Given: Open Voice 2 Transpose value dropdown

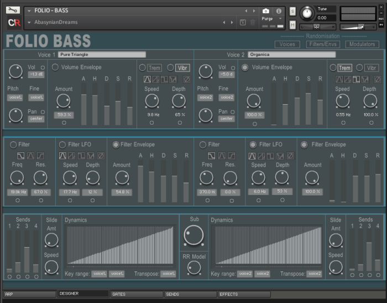Looking at the screenshot, I should click(x=314, y=274).
